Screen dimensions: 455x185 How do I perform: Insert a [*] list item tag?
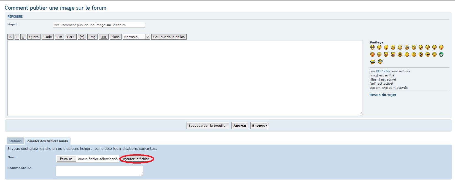tap(82, 37)
